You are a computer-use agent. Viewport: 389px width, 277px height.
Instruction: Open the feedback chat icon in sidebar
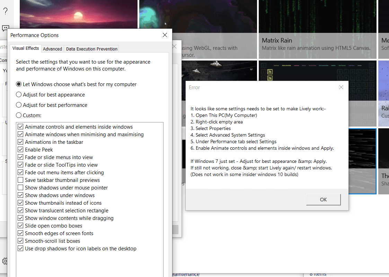pyautogui.click(x=6, y=28)
